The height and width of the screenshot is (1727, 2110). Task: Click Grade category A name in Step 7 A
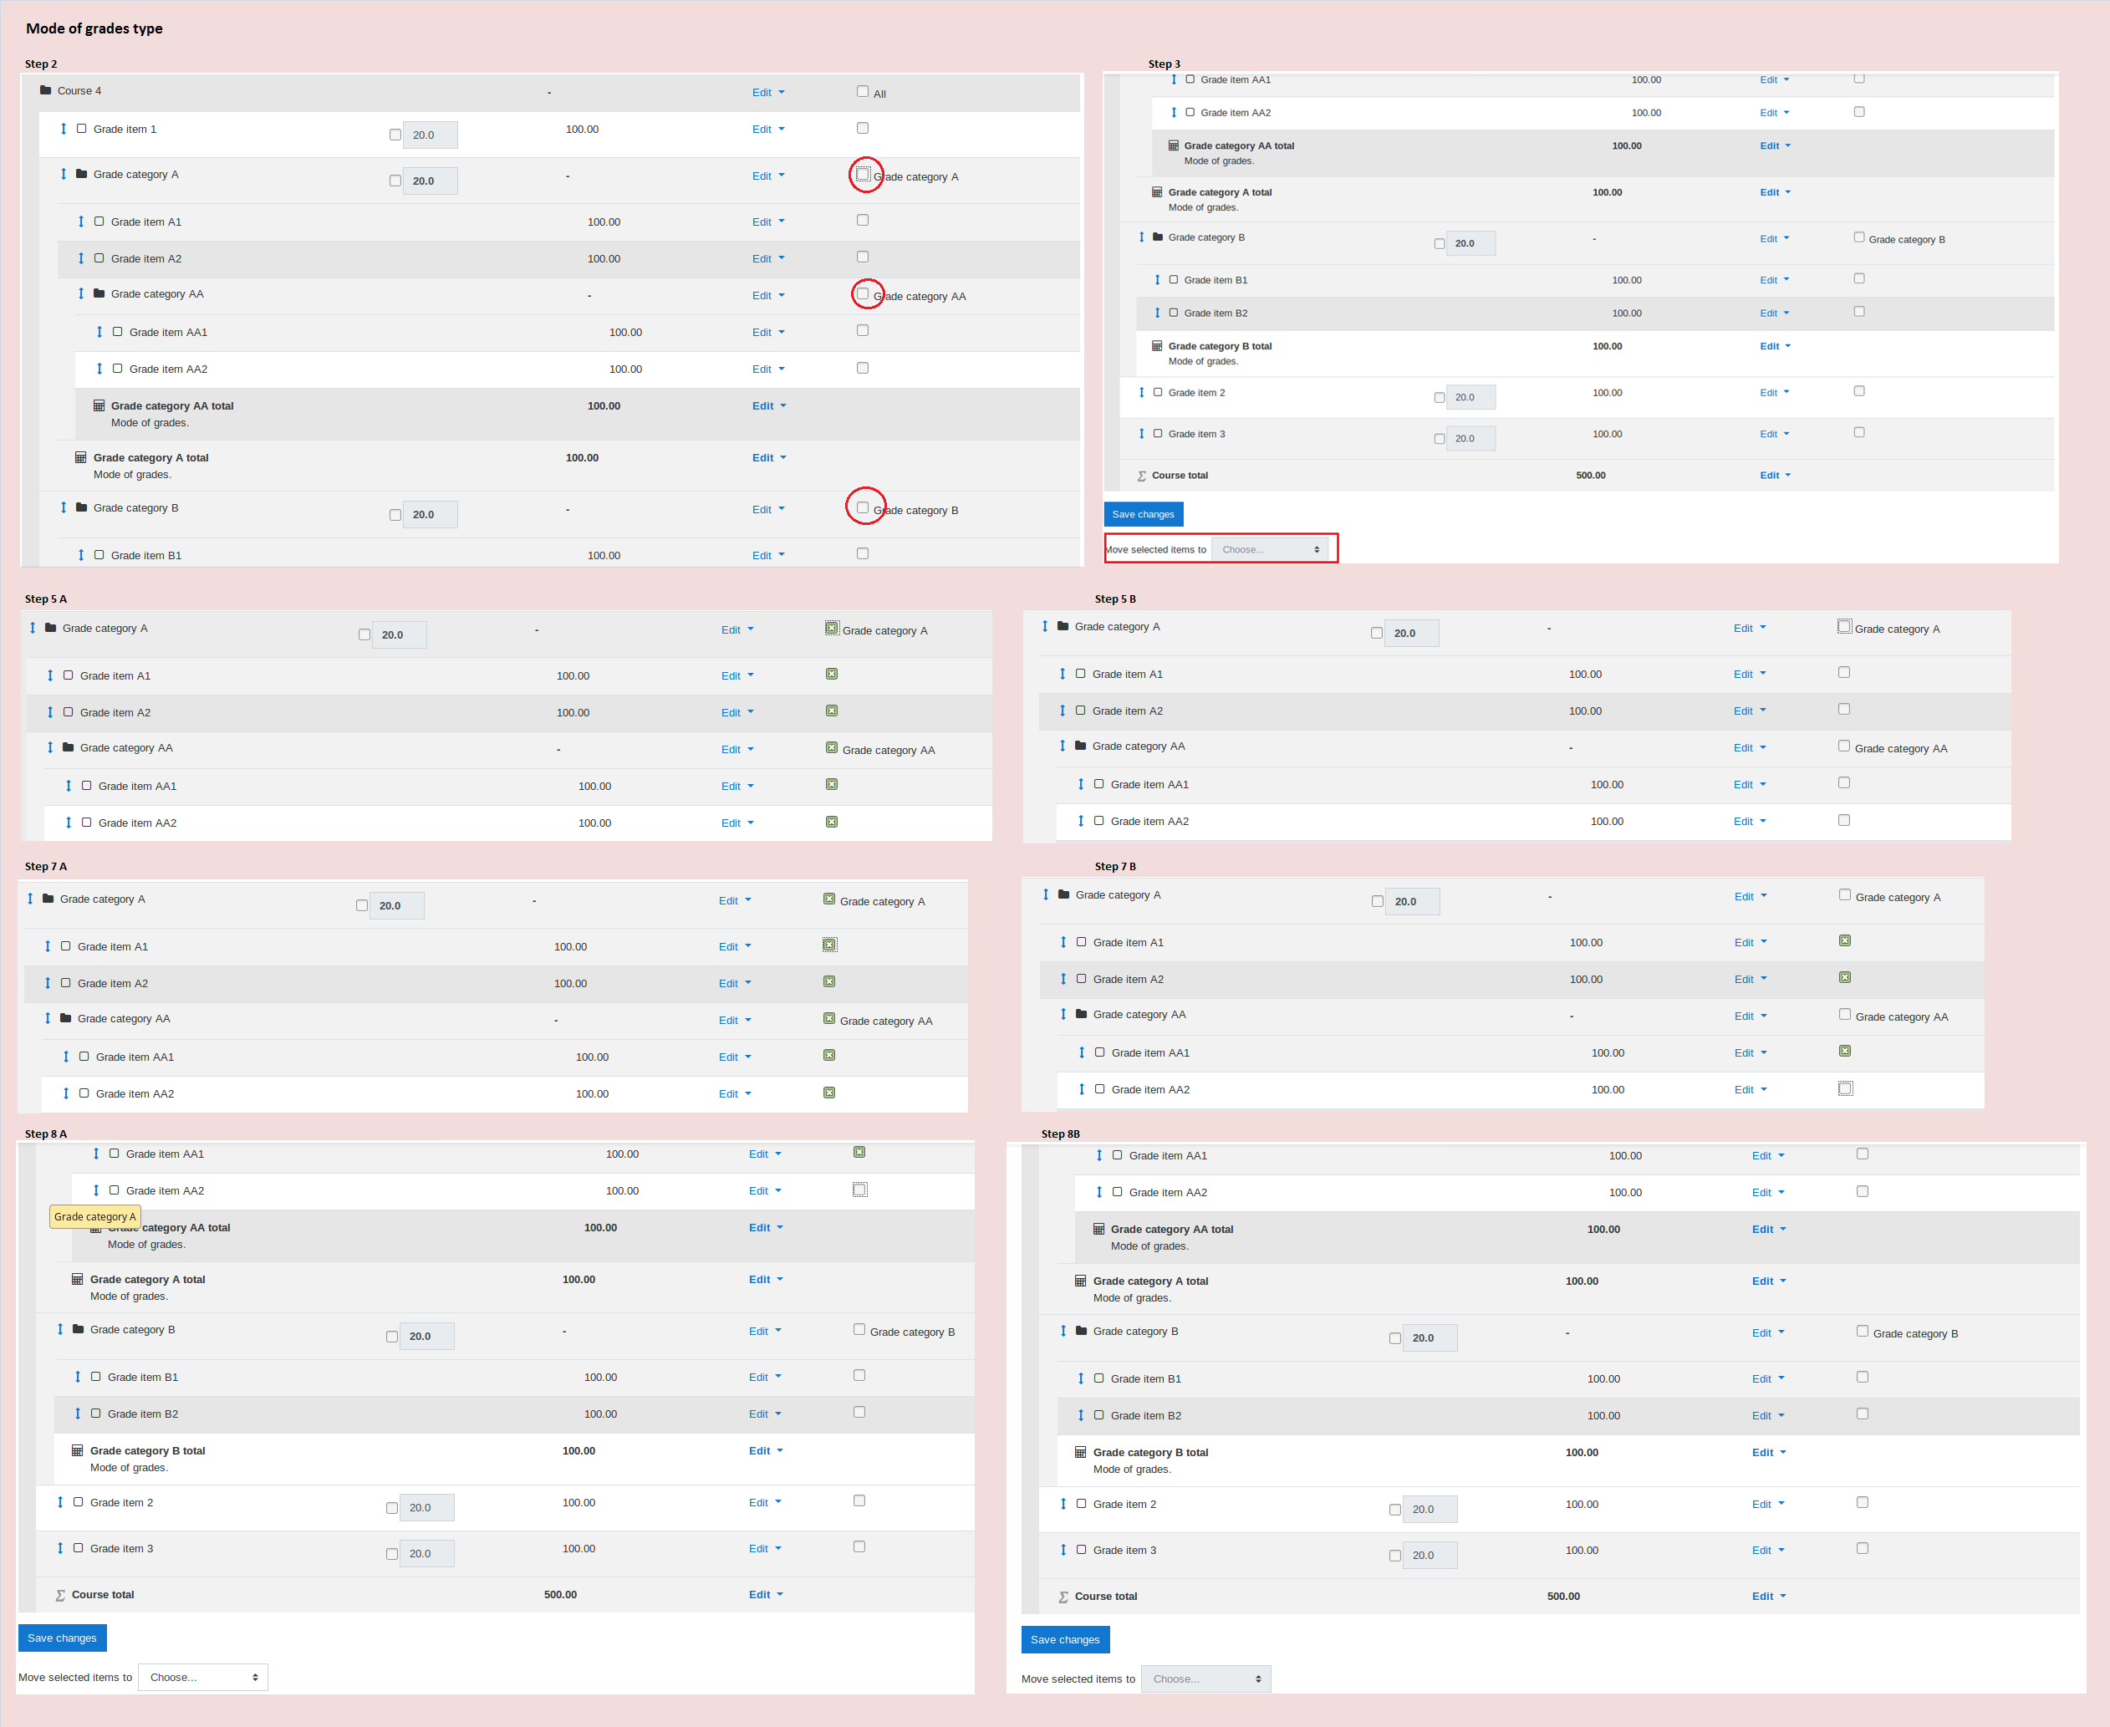point(103,899)
